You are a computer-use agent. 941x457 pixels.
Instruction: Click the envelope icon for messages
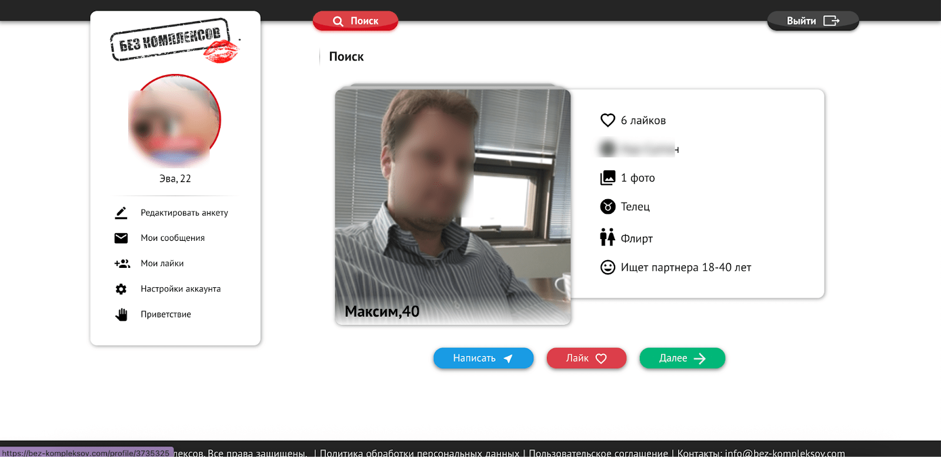click(x=121, y=238)
